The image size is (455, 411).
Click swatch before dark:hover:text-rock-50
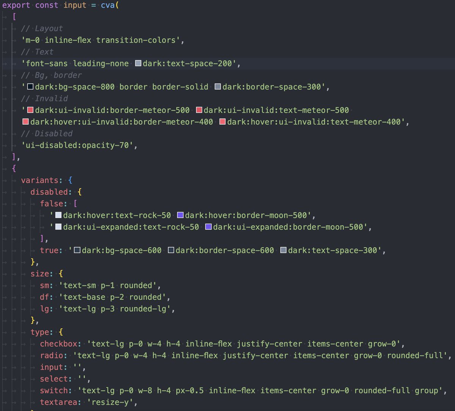pos(58,215)
